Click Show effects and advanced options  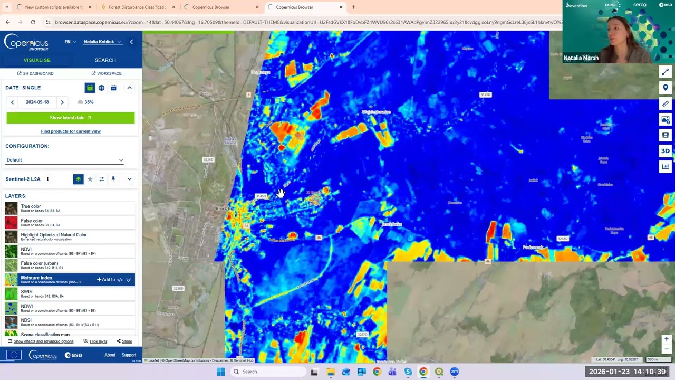click(x=41, y=341)
